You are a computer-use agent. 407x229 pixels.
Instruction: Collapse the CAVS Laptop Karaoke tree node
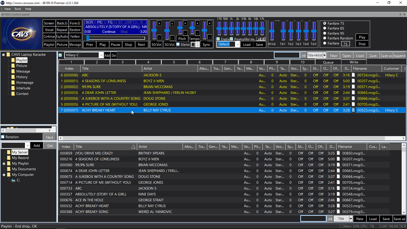point(4,55)
